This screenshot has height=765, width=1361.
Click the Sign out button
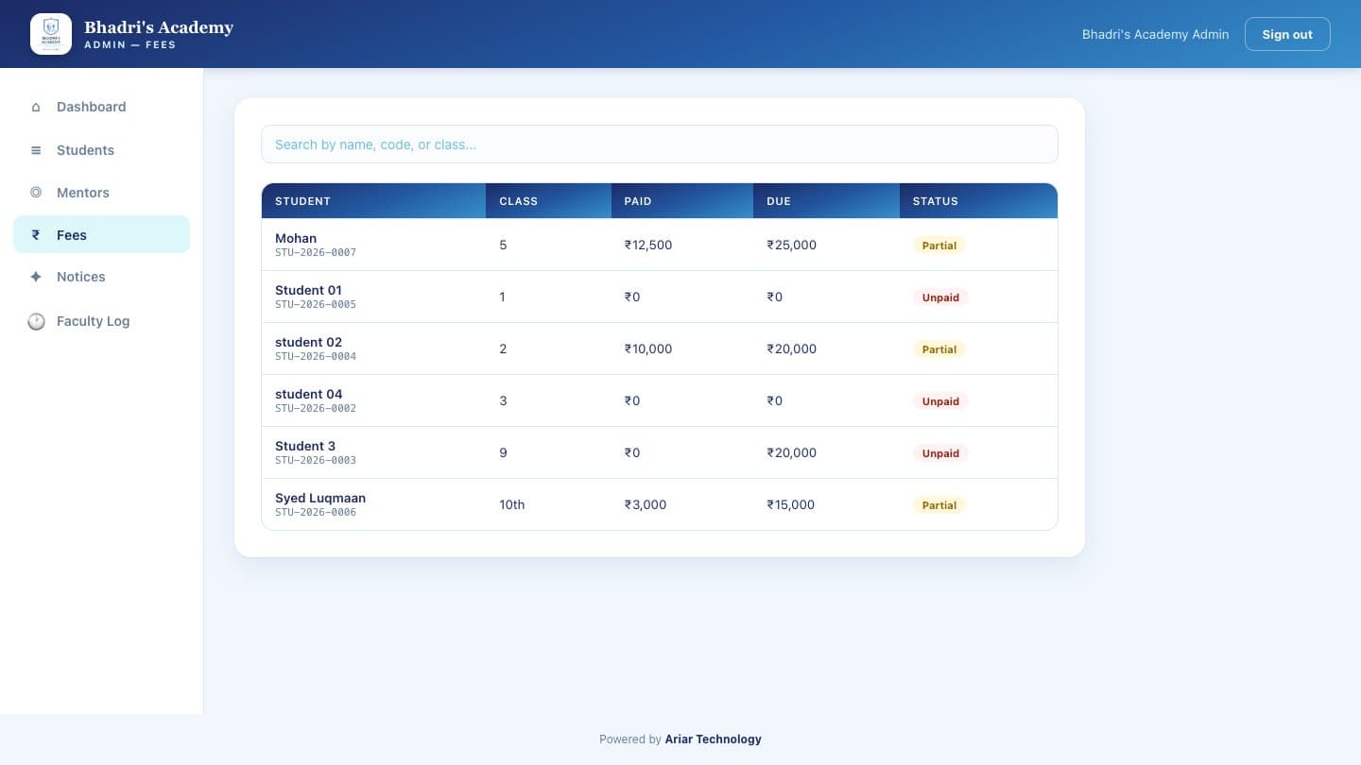point(1287,34)
